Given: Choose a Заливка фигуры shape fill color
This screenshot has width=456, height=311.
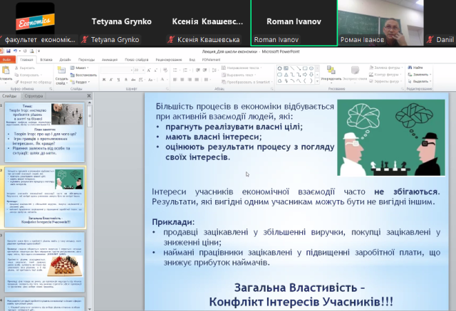Looking at the screenshot, I should click(x=386, y=68).
